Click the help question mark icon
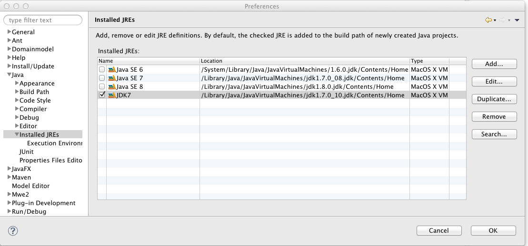This screenshot has width=528, height=246. [x=13, y=231]
